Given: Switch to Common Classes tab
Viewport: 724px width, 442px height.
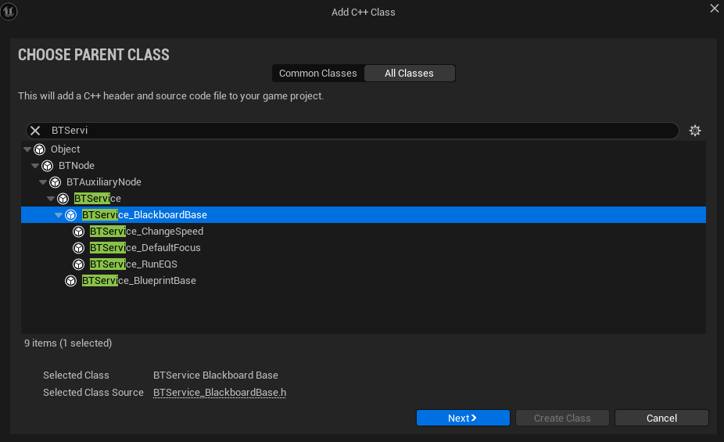Looking at the screenshot, I should pyautogui.click(x=318, y=74).
